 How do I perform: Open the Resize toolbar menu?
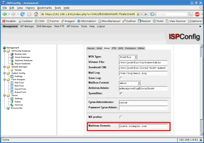coord(144,21)
